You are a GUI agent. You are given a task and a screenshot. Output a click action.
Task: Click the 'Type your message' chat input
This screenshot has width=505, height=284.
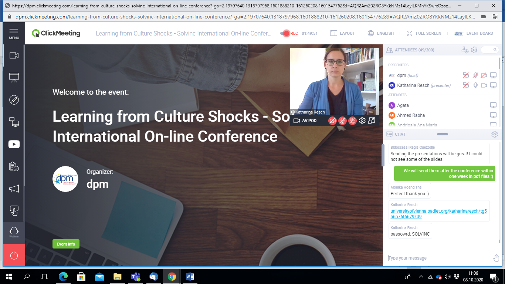click(x=439, y=258)
